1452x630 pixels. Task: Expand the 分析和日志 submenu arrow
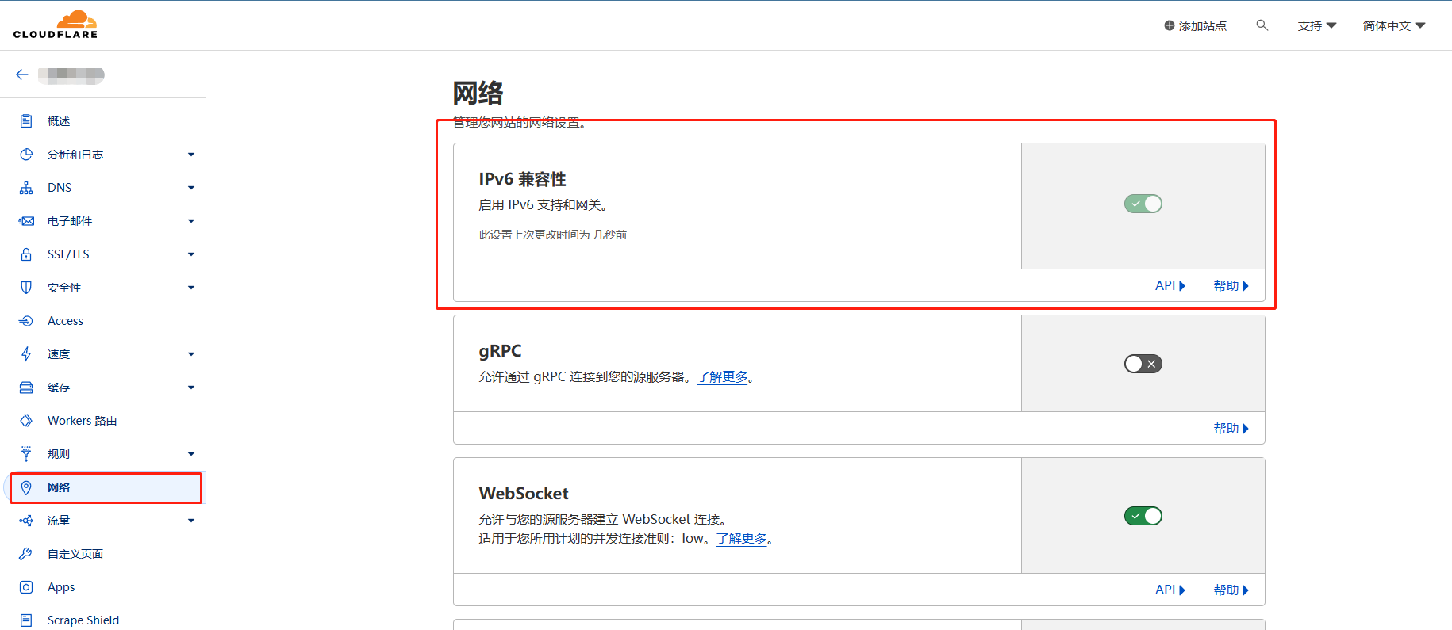[191, 155]
